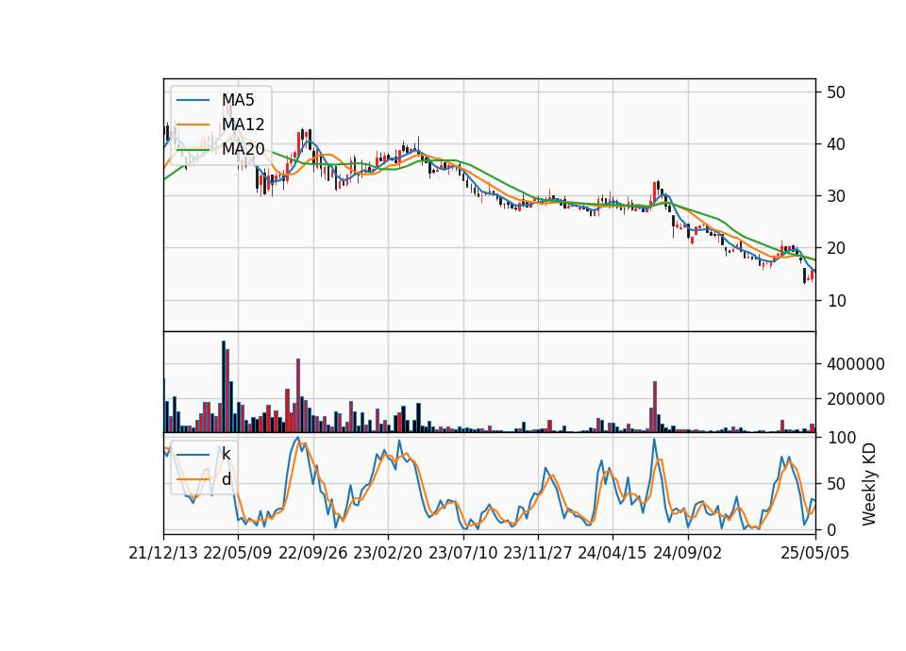The width and height of the screenshot is (906, 651).
Task: Click the k legend label in KD panel
Action: (226, 454)
